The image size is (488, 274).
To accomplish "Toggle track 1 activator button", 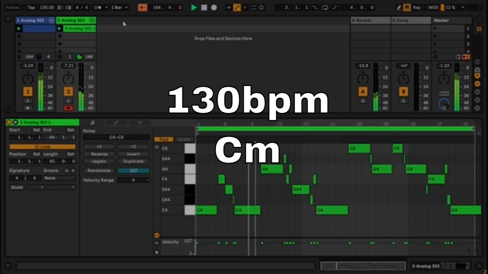I will coord(27,92).
